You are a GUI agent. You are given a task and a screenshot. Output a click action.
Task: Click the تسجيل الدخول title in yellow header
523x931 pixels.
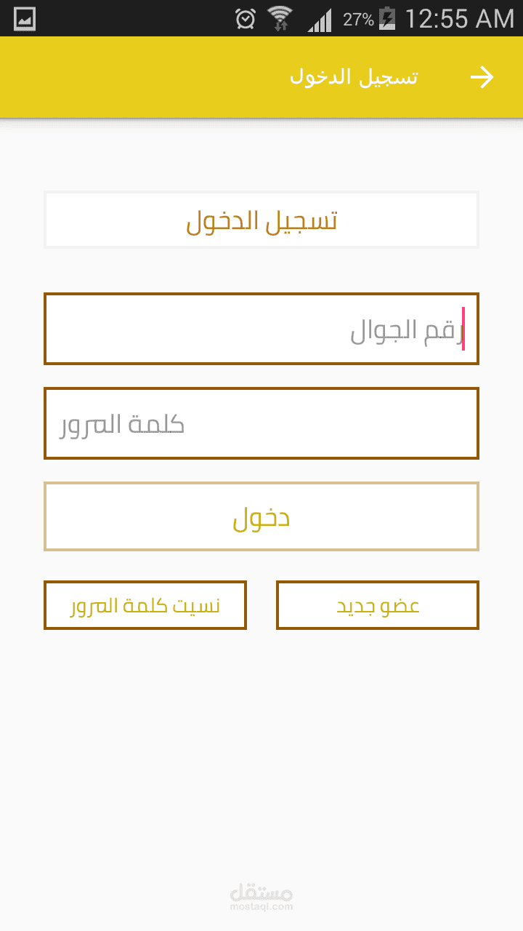(x=354, y=76)
